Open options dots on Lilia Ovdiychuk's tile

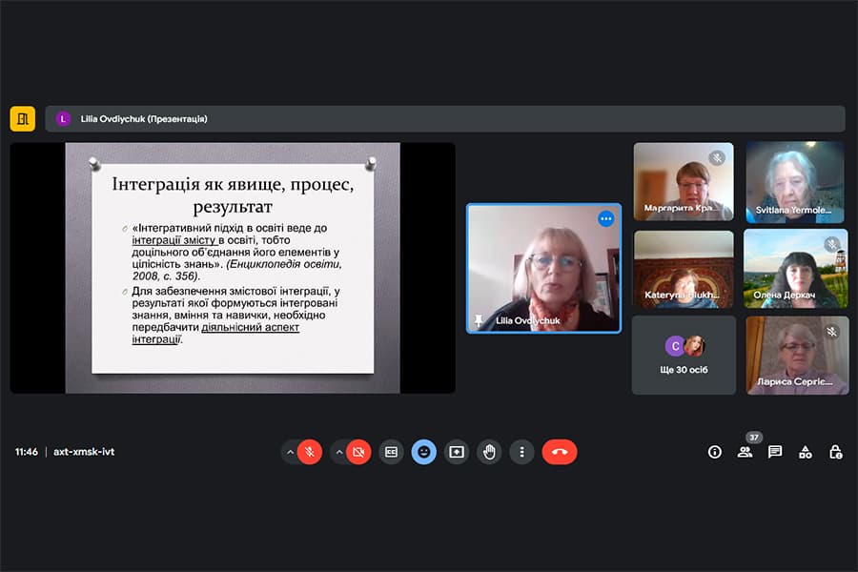[x=605, y=219]
